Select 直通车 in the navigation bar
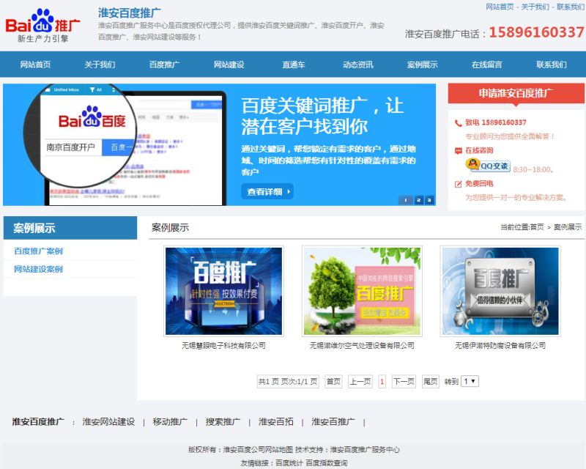586x469 pixels. 294,64
